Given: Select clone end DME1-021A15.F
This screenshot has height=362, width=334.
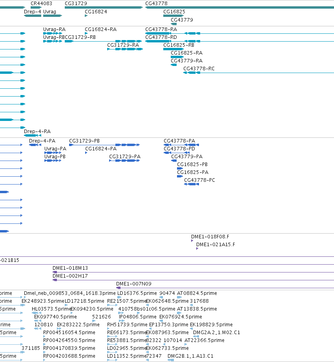Looking at the screenshot, I should click(215, 245).
